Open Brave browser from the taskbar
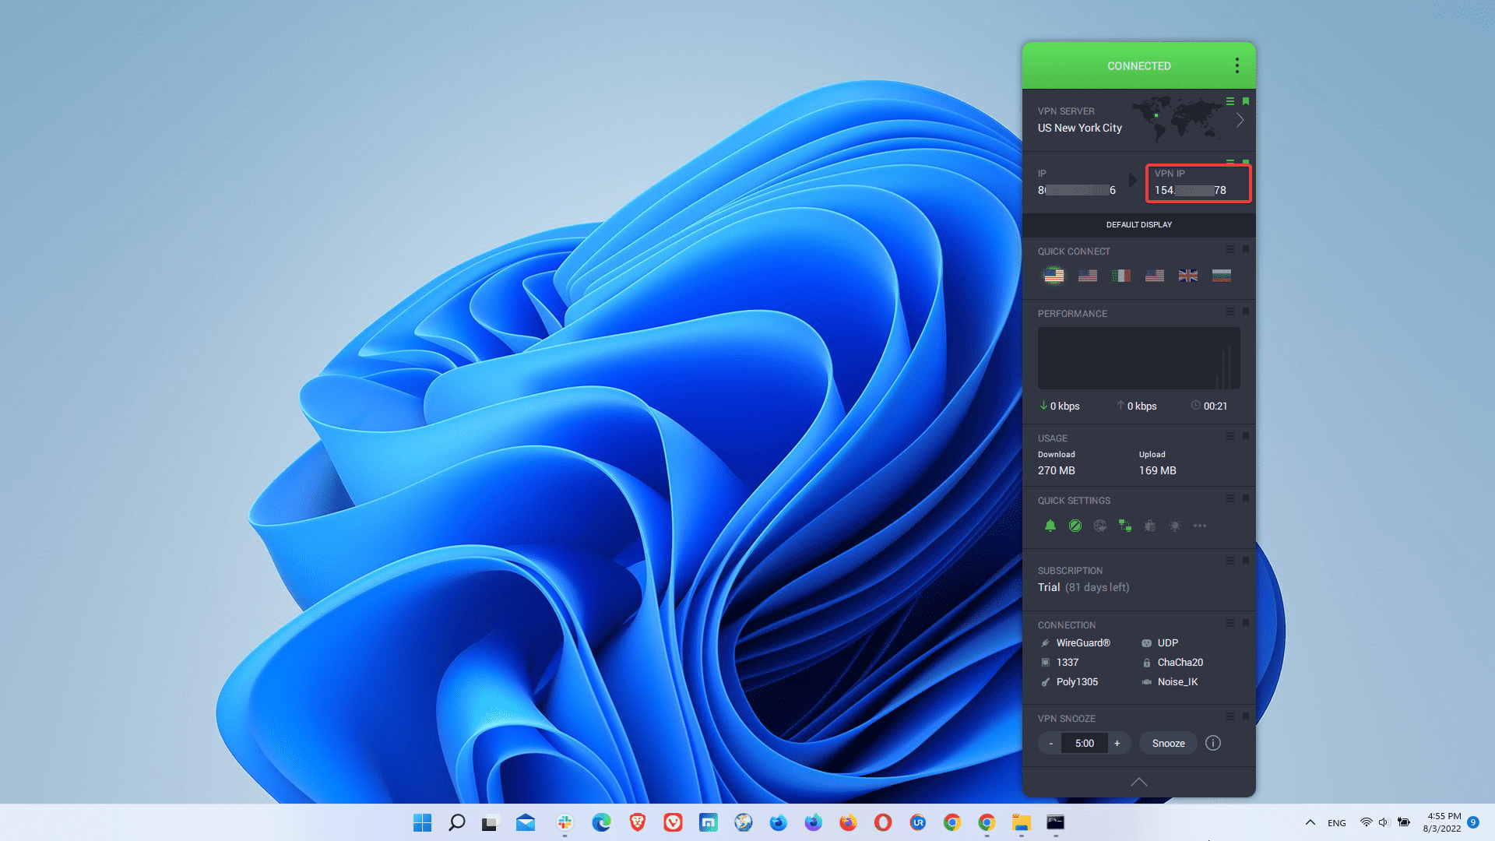Image resolution: width=1495 pixels, height=841 pixels. tap(638, 822)
